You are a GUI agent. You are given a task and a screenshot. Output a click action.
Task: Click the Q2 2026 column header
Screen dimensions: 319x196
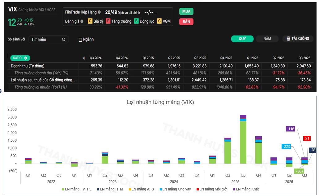tap(278, 58)
